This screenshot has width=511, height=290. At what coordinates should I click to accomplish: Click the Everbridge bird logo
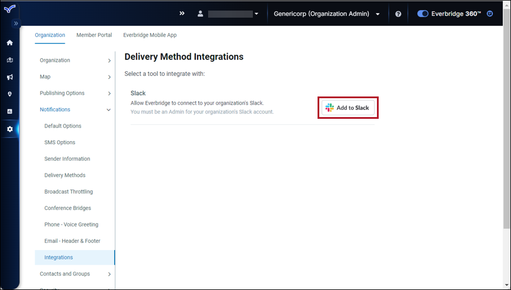pos(10,9)
